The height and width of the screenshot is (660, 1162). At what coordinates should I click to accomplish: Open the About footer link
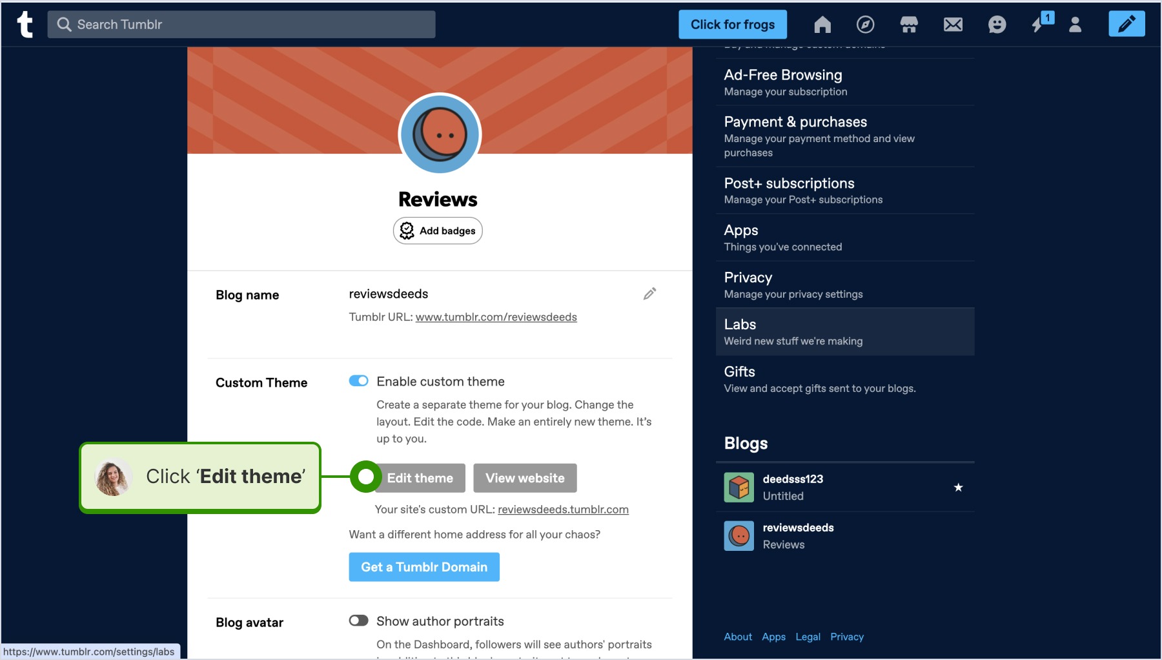738,637
